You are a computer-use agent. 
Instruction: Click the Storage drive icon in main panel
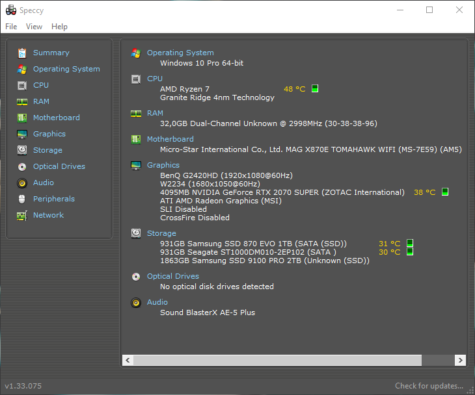(136, 233)
